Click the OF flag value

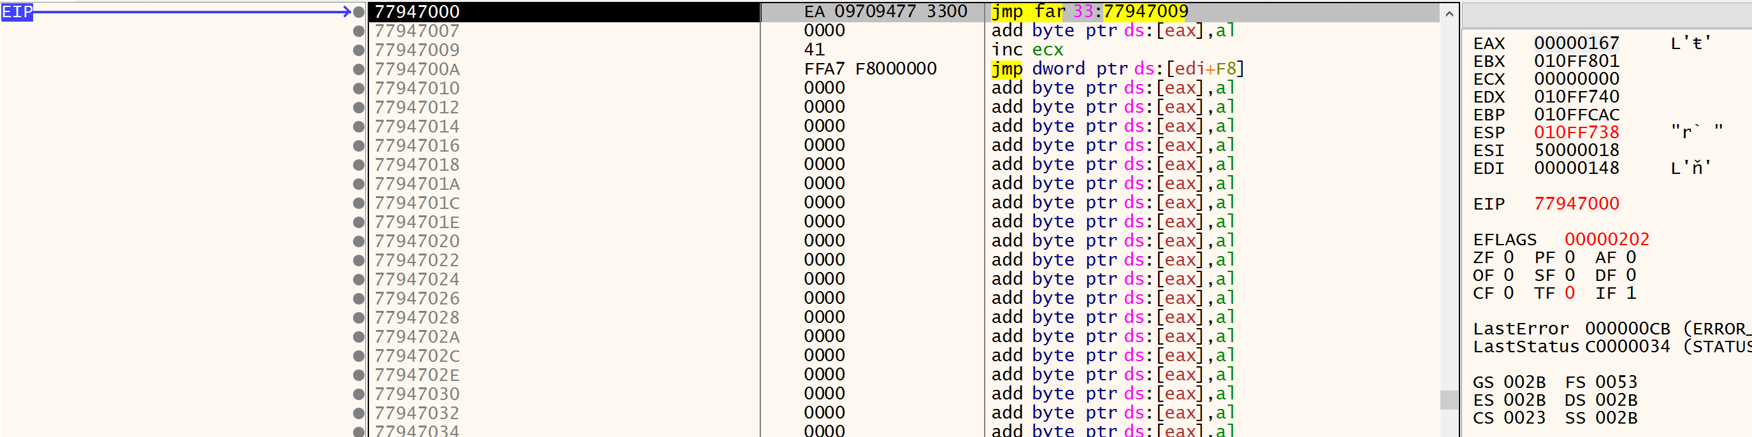(x=1509, y=275)
